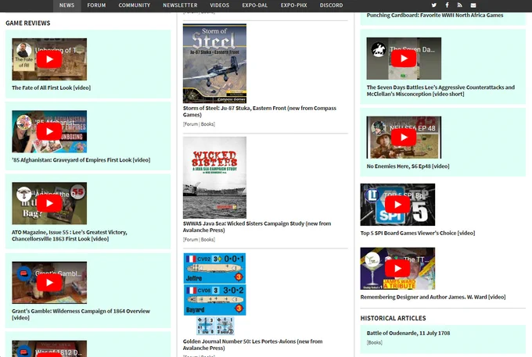Open The Fate of All First Look link
This screenshot has height=357, width=532.
(x=51, y=87)
